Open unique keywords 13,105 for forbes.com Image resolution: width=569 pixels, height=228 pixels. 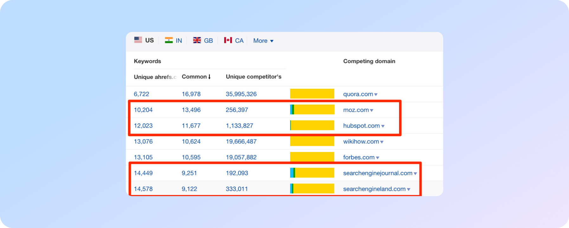[143, 157]
